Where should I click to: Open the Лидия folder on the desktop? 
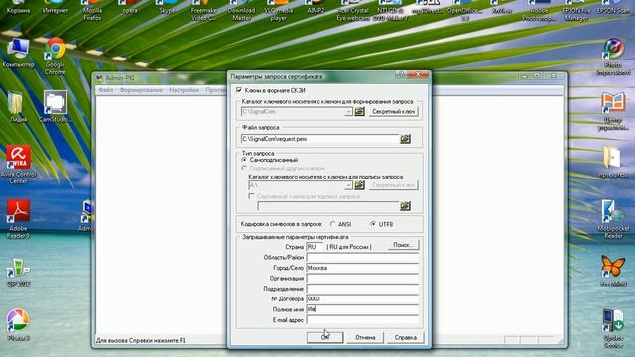(x=18, y=107)
